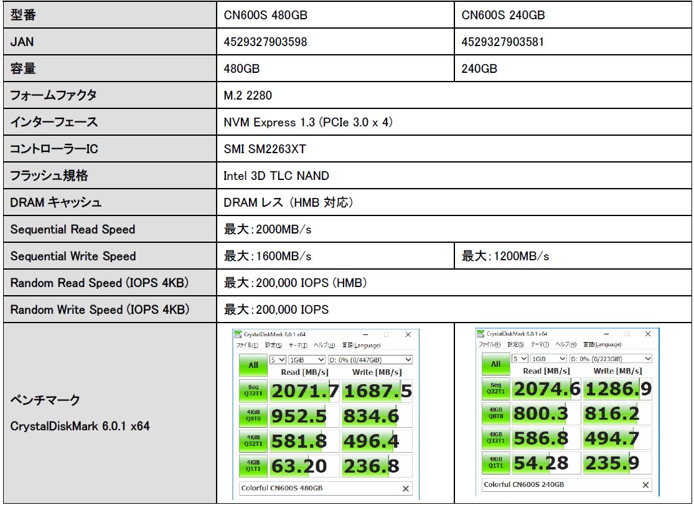Run the All benchmark in the 480GB window
The height and width of the screenshot is (505, 694).
coord(253,366)
